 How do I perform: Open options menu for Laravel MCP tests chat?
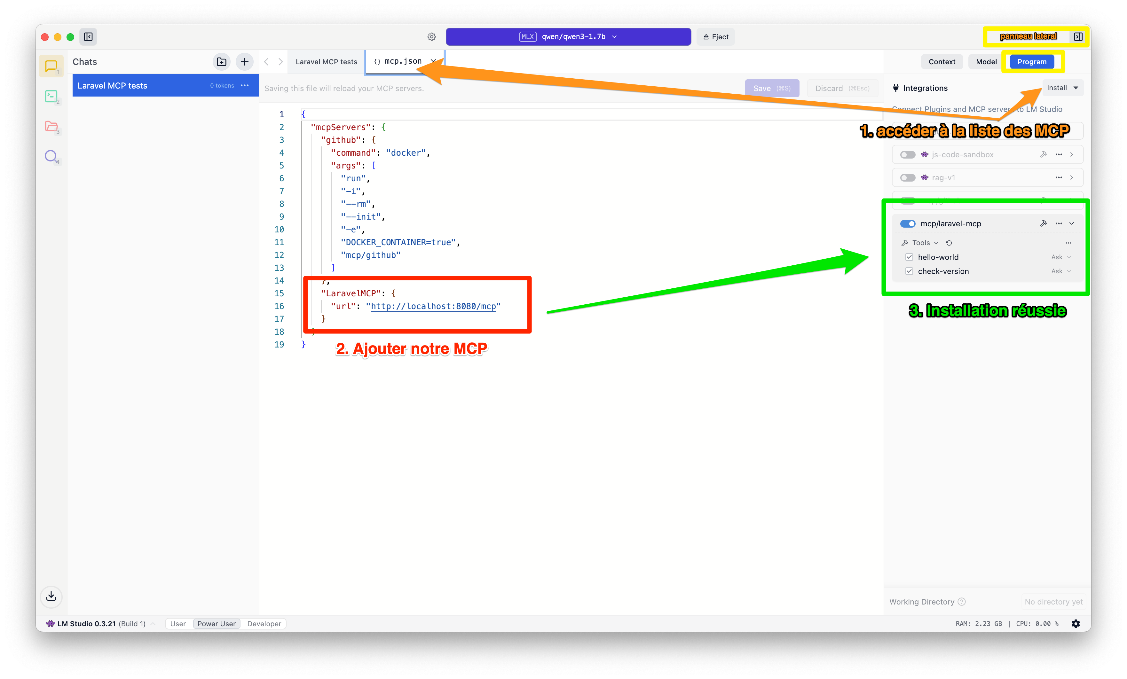tap(245, 85)
